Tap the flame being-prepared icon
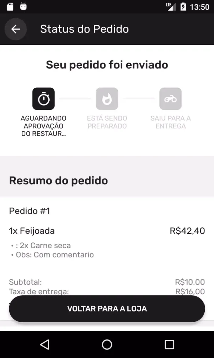The image size is (214, 358). 107,99
